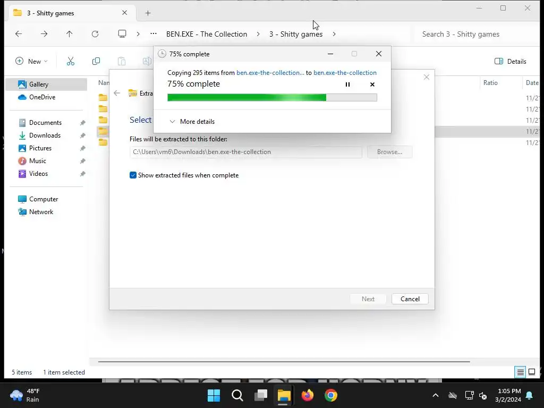The image size is (544, 408).
Task: Click the Cut scissors icon
Action: (71, 62)
